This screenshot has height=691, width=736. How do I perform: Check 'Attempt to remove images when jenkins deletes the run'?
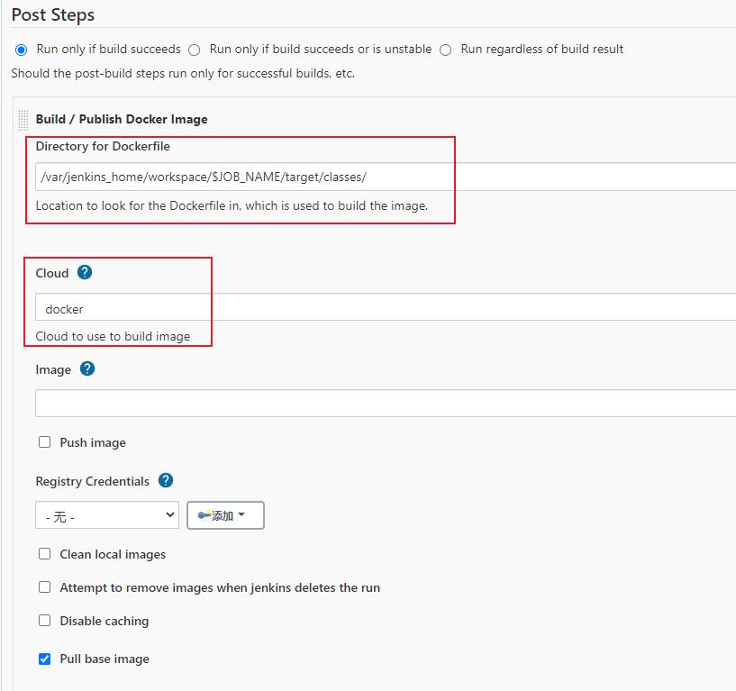pyautogui.click(x=45, y=587)
